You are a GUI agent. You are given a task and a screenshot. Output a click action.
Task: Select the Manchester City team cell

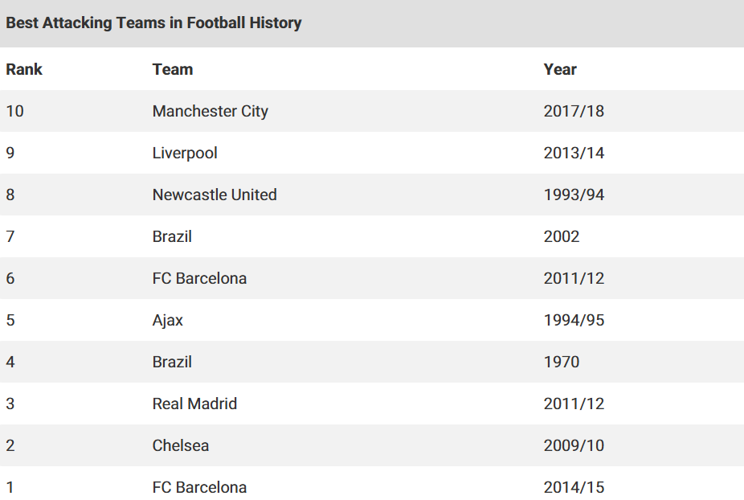click(x=211, y=111)
